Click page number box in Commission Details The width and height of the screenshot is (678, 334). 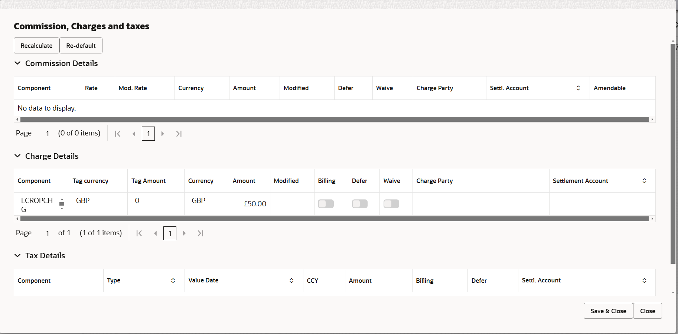click(148, 134)
